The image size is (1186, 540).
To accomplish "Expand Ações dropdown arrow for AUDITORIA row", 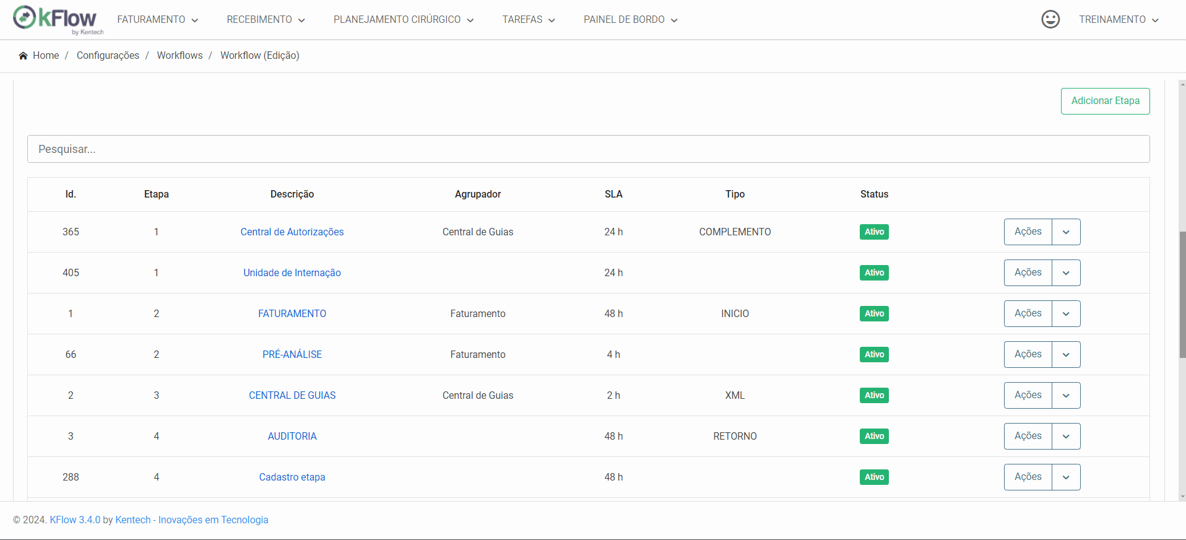I will [x=1066, y=436].
